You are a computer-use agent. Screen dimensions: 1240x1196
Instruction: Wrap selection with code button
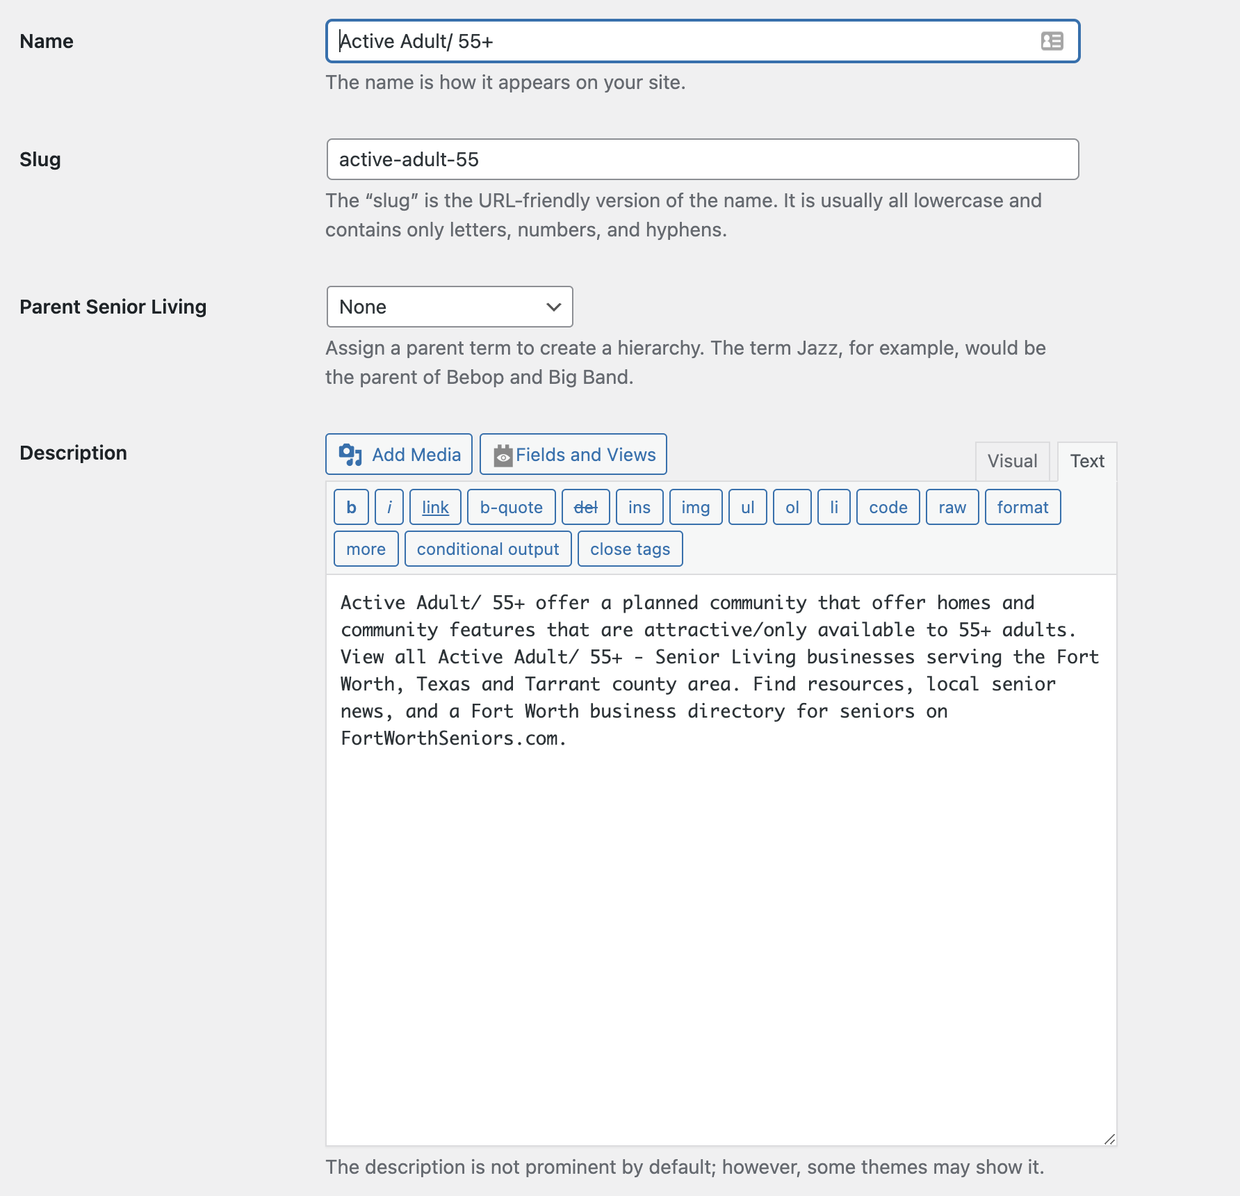click(888, 507)
